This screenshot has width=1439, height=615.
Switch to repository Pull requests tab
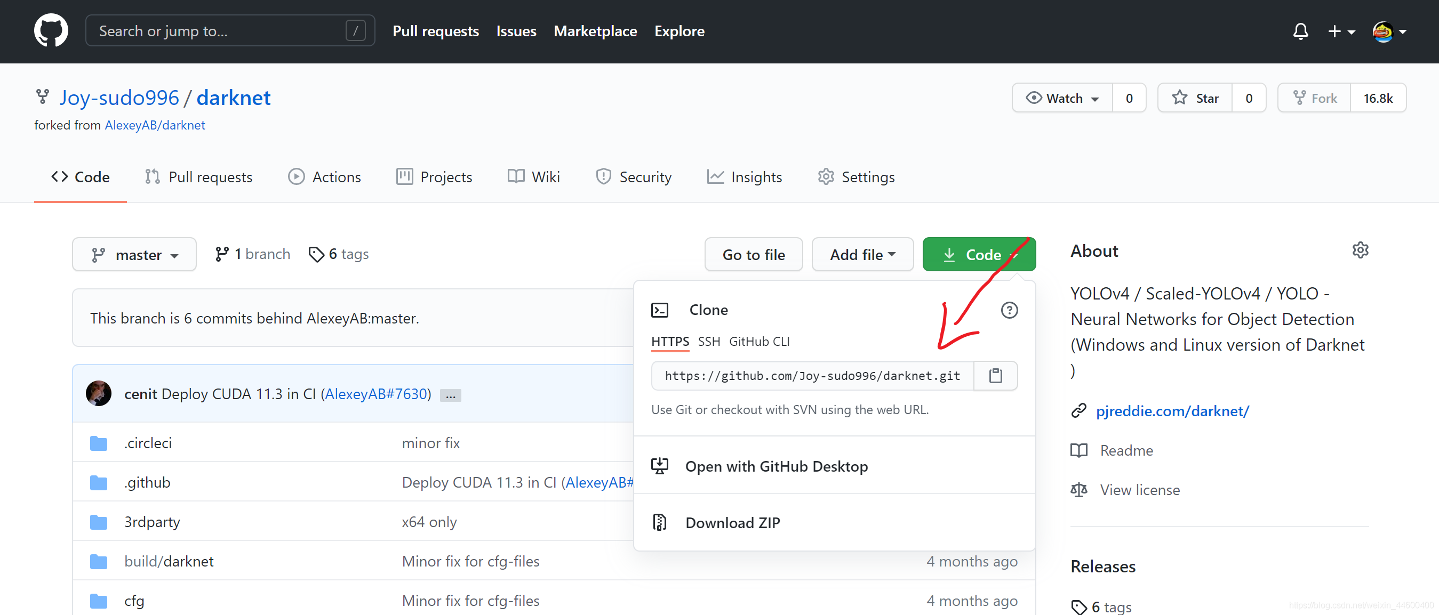(x=198, y=177)
